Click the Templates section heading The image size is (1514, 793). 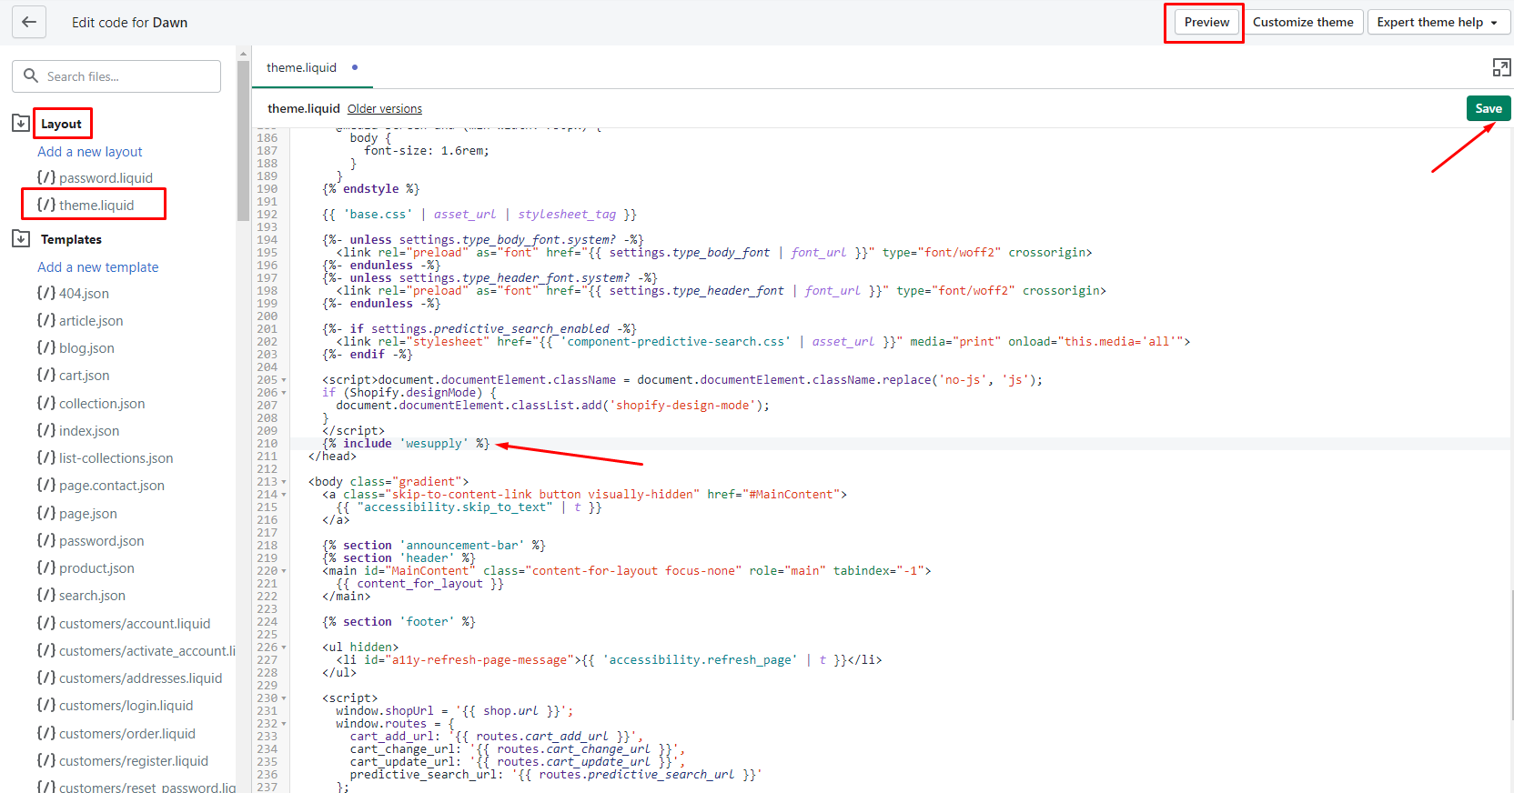pyautogui.click(x=71, y=239)
